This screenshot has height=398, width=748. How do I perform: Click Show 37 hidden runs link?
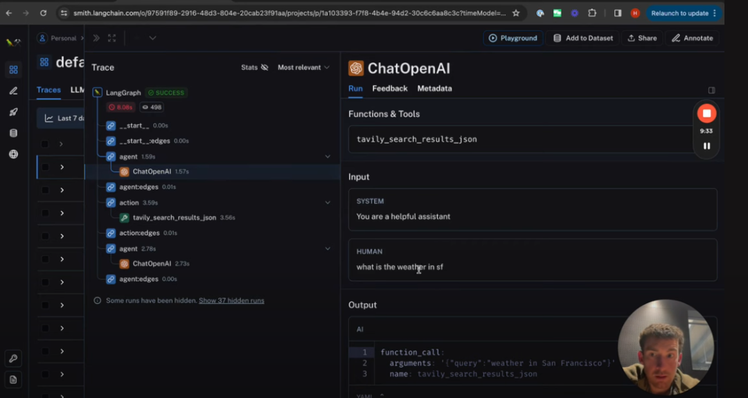(x=231, y=300)
